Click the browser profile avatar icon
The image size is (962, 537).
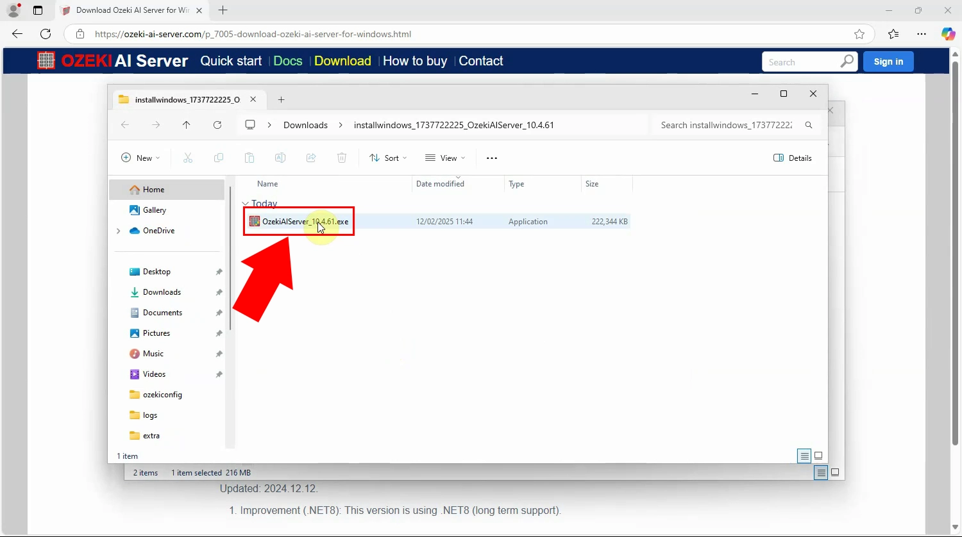click(13, 10)
